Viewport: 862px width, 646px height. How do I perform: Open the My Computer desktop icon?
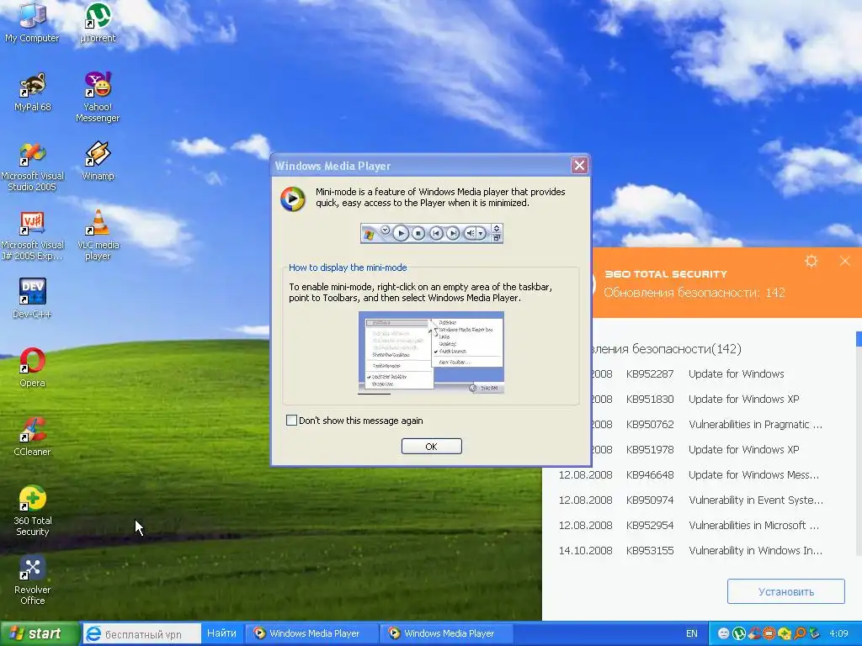32,23
